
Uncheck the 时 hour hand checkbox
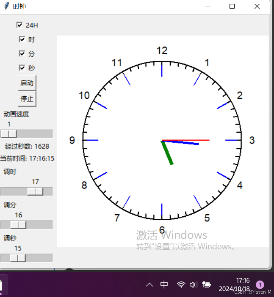pos(22,39)
